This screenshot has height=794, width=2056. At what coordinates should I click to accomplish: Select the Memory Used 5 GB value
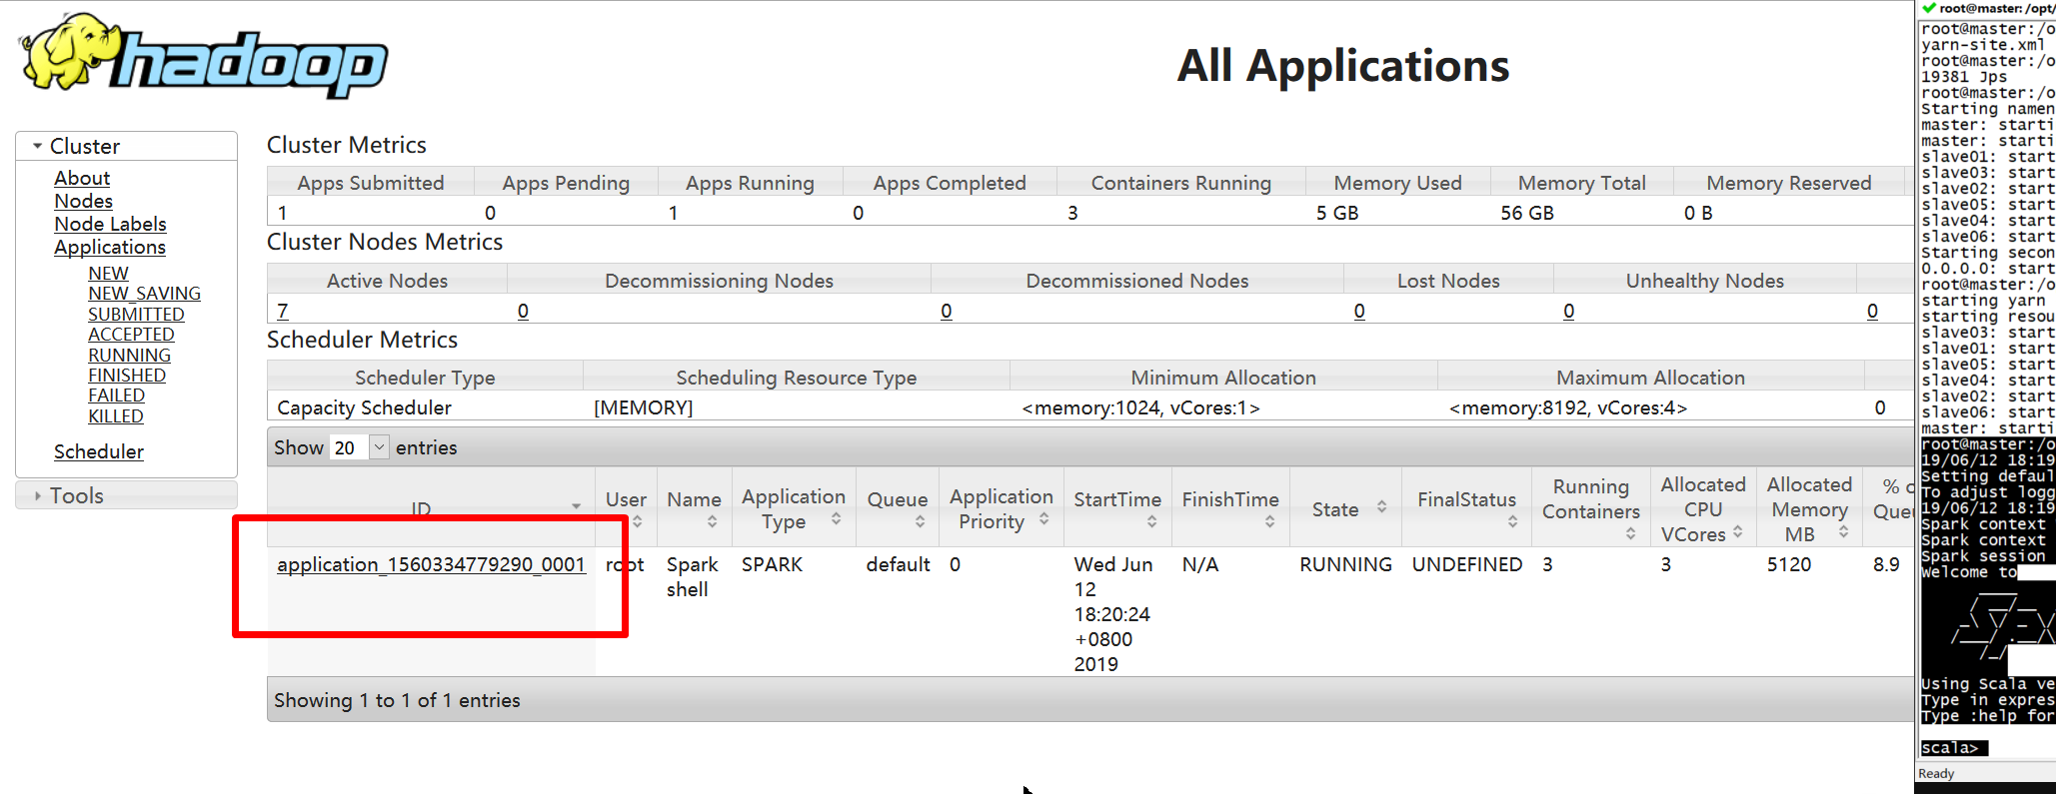pos(1337,213)
